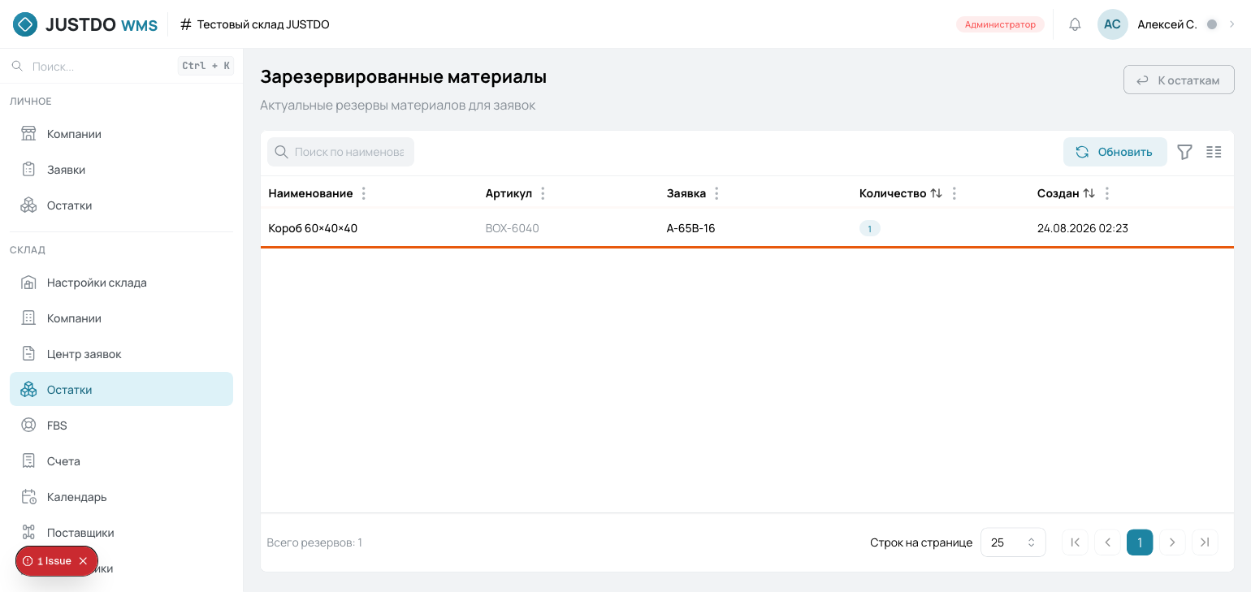Open Настройки склада
Viewport: 1251px width, 592px height.
pos(122,283)
